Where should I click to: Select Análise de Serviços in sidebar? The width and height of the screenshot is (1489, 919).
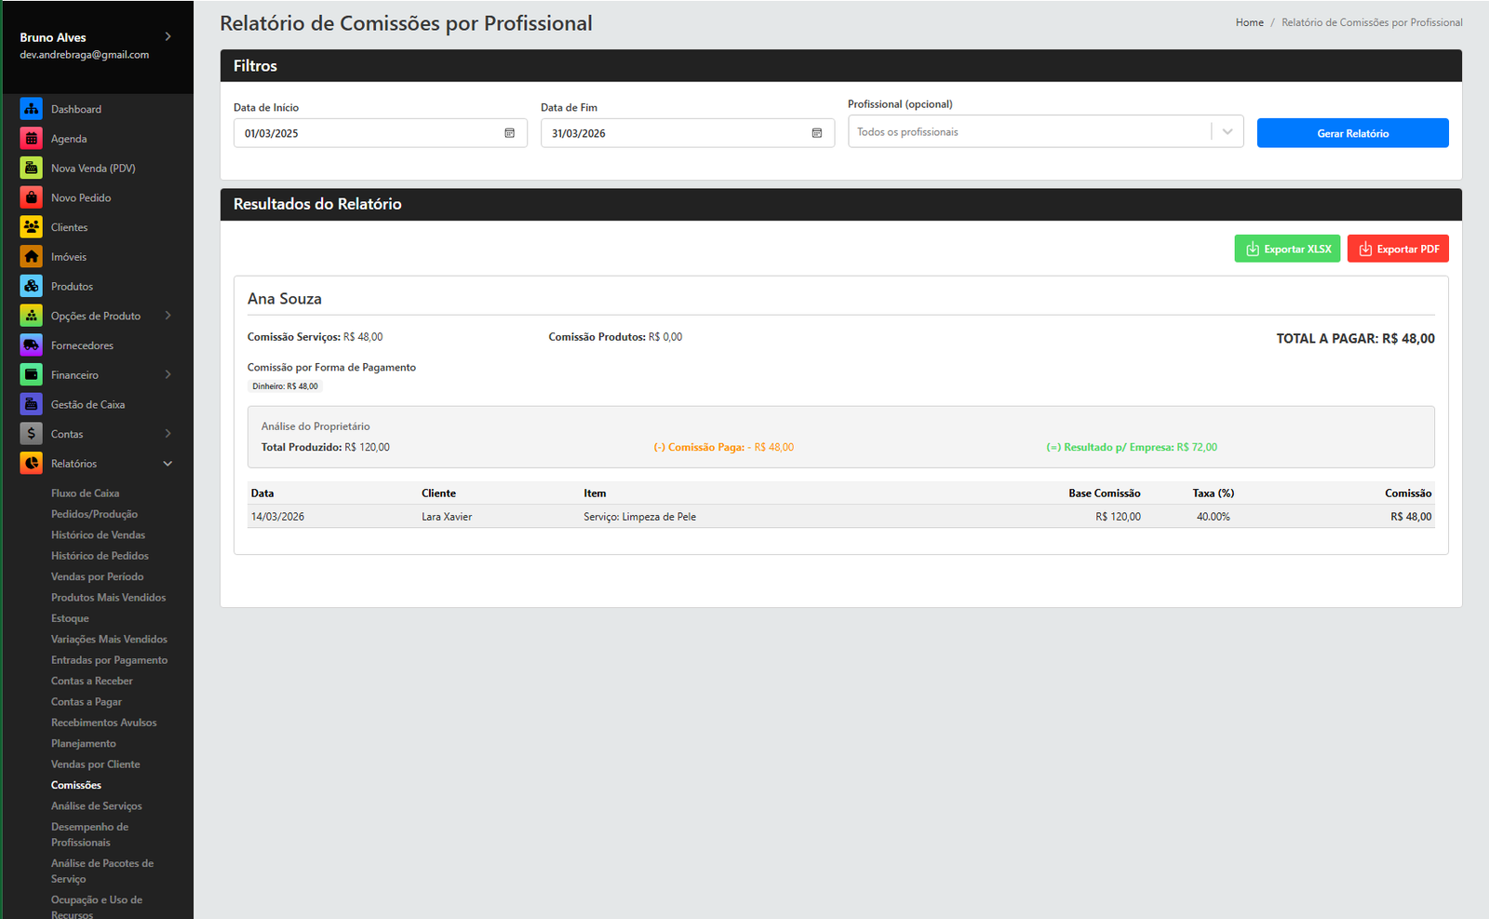click(x=96, y=806)
